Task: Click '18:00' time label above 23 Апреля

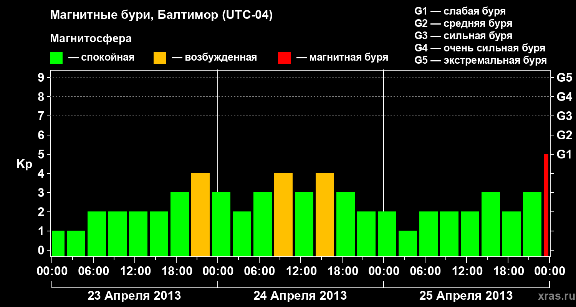Action: [177, 271]
